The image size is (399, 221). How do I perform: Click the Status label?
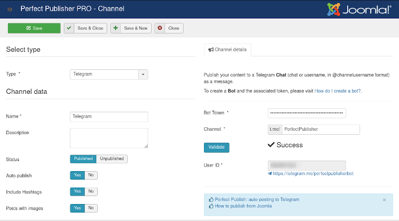click(x=13, y=159)
